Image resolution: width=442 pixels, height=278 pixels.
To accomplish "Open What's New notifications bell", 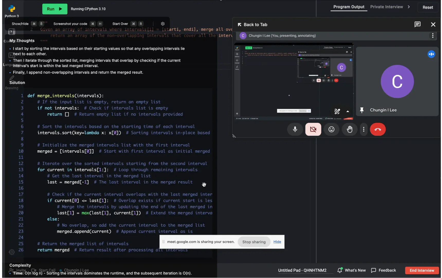I will (340, 270).
